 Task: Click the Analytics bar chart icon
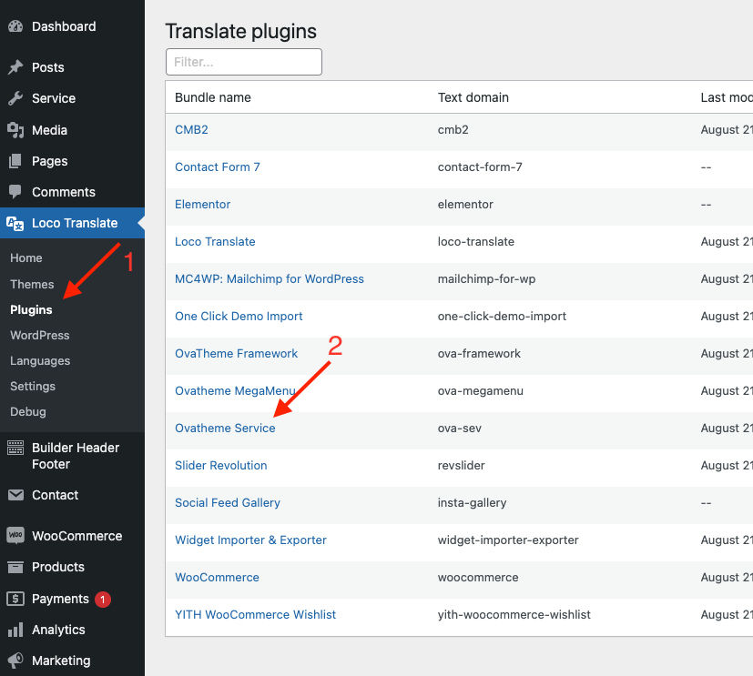[15, 630]
